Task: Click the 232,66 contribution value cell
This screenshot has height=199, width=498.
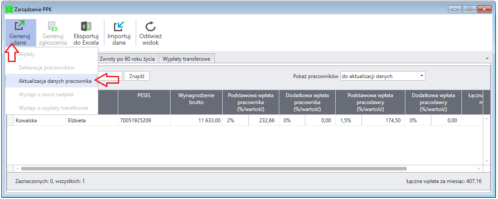Action: point(263,120)
